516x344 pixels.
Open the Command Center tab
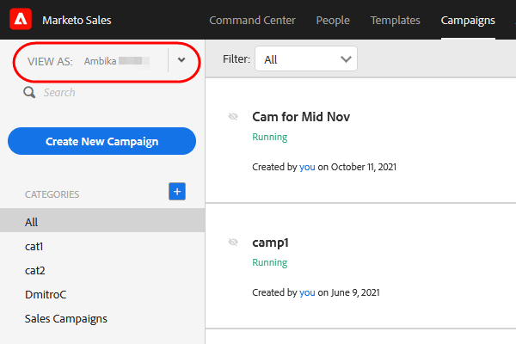[x=252, y=20]
